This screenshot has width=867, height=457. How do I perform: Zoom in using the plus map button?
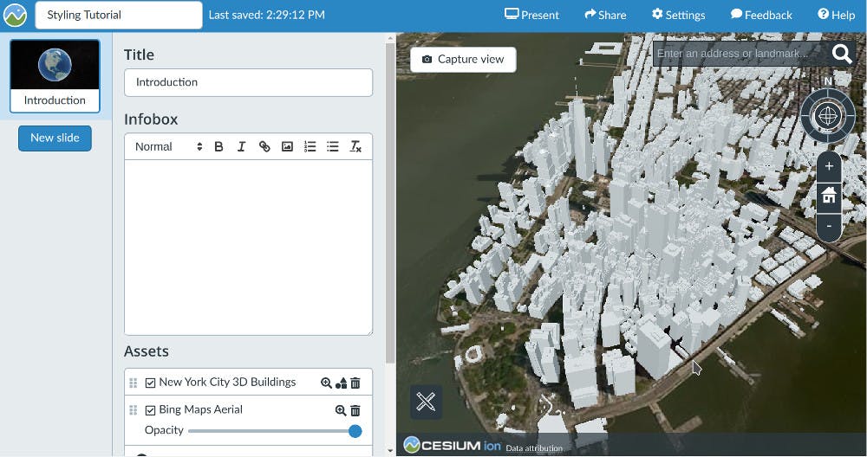pyautogui.click(x=829, y=166)
